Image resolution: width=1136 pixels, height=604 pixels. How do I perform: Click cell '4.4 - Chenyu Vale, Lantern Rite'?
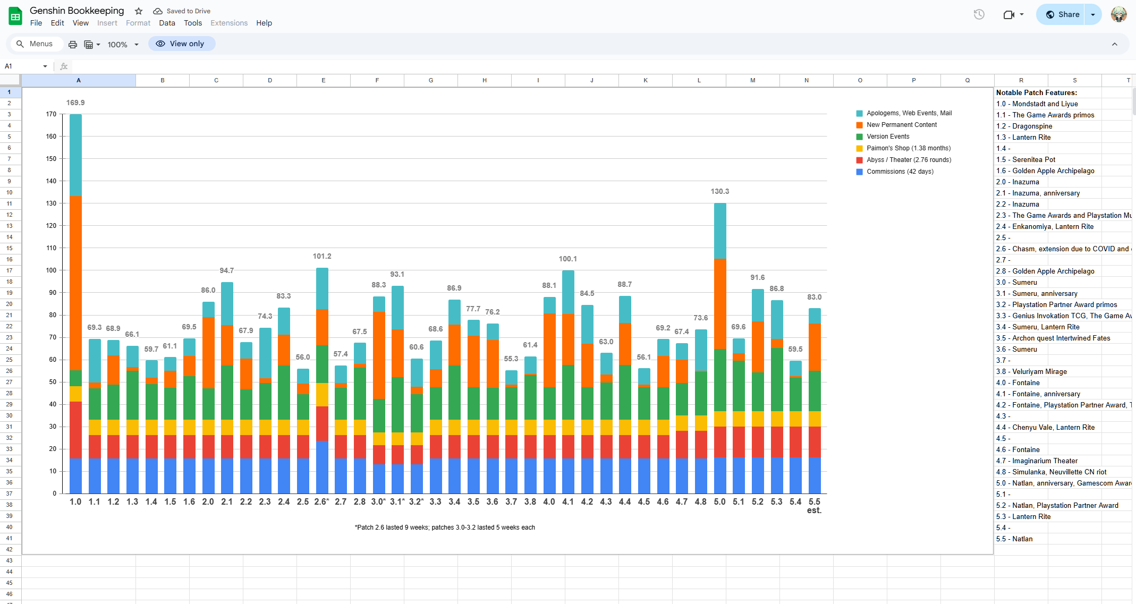pyautogui.click(x=1045, y=427)
